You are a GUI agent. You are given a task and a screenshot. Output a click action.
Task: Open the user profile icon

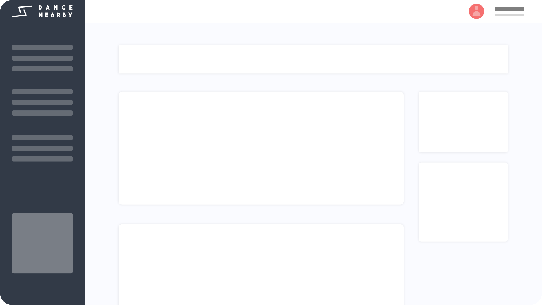coord(477,11)
